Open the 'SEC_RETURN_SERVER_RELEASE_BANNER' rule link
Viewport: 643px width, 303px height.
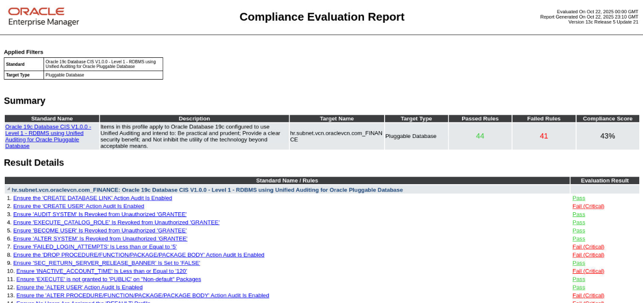[x=107, y=263]
